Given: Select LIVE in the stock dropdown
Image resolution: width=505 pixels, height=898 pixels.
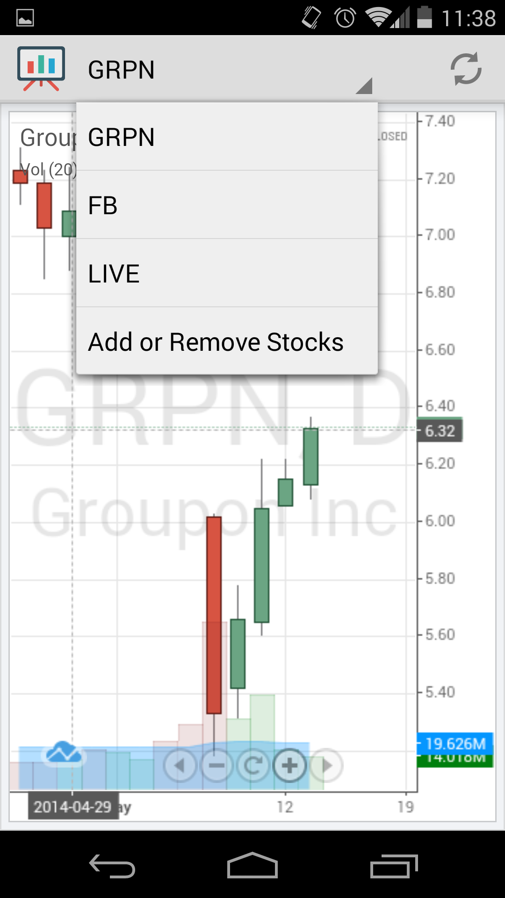Looking at the screenshot, I should click(227, 274).
